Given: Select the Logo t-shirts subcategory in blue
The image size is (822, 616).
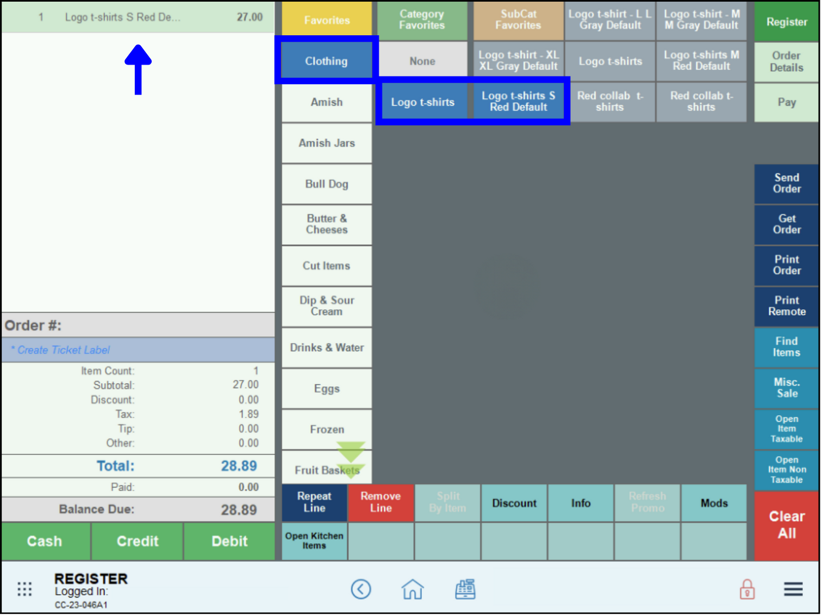Looking at the screenshot, I should click(423, 102).
